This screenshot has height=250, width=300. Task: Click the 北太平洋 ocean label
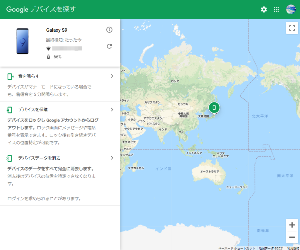[x=260, y=116]
